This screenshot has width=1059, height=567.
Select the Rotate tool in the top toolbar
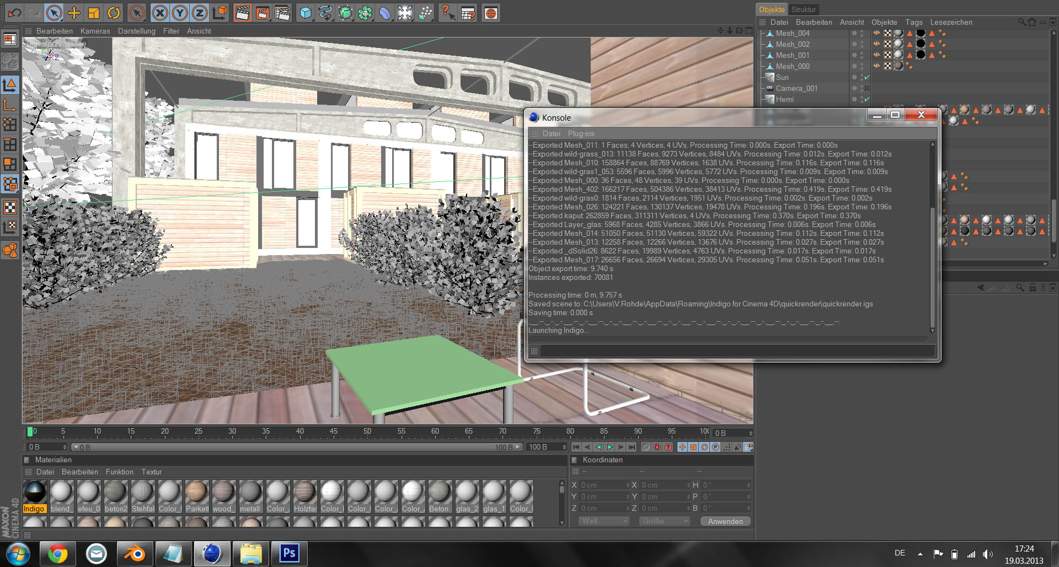pyautogui.click(x=114, y=13)
